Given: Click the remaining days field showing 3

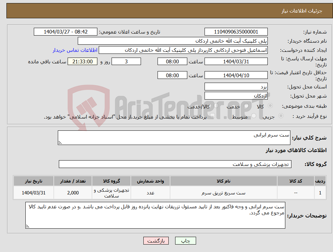Looking at the screenshot, I should point(126,62).
